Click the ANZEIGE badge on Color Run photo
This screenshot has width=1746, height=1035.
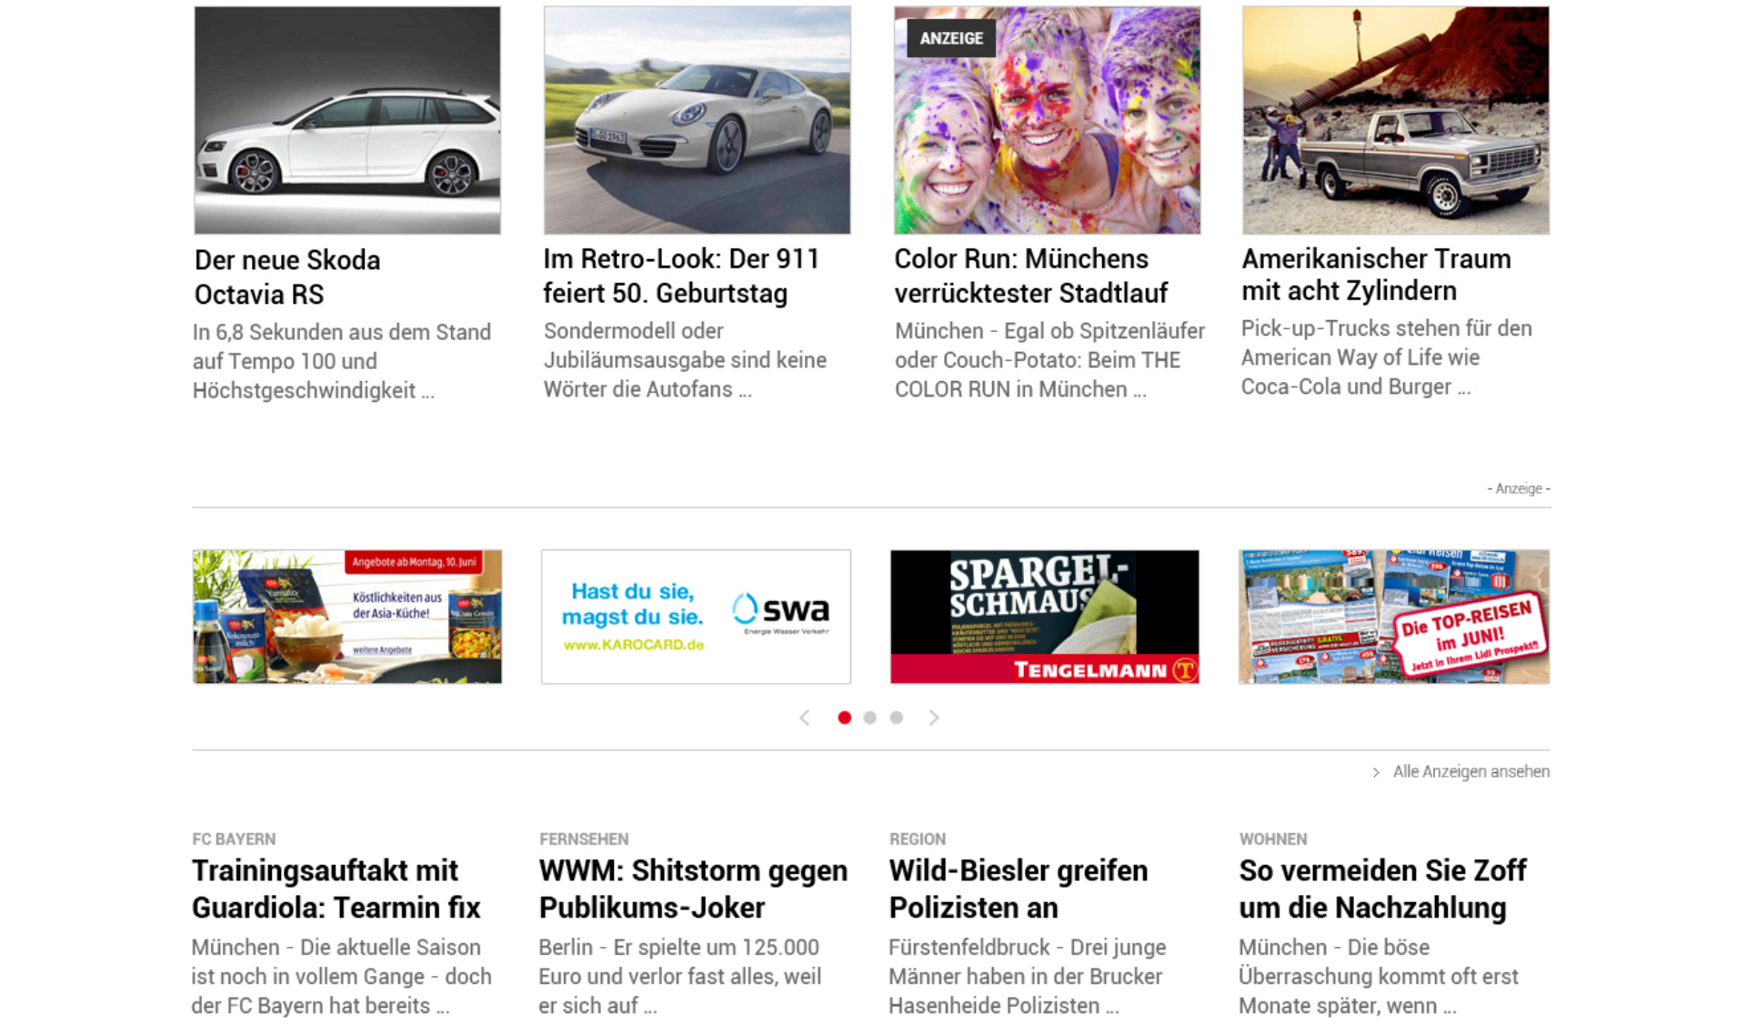tap(951, 38)
